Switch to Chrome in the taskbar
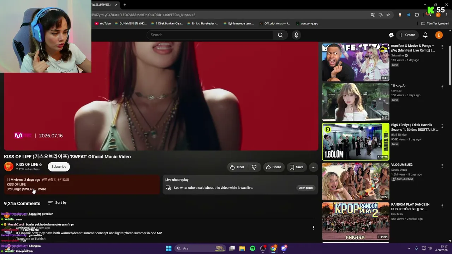Viewport: 452px width, 254px height. coord(273,248)
